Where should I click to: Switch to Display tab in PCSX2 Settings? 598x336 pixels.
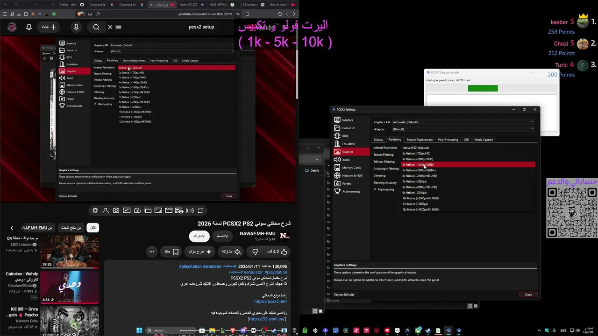click(x=379, y=140)
